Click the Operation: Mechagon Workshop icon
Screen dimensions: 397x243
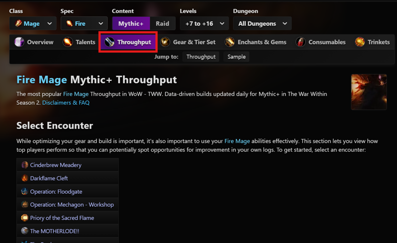[24, 204]
